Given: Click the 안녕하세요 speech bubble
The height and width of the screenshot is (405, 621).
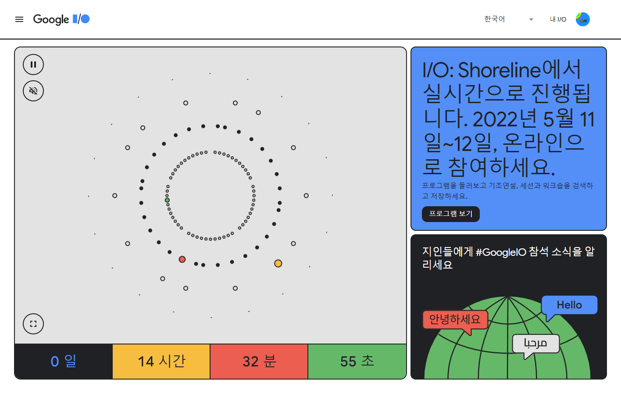Looking at the screenshot, I should pos(455,319).
